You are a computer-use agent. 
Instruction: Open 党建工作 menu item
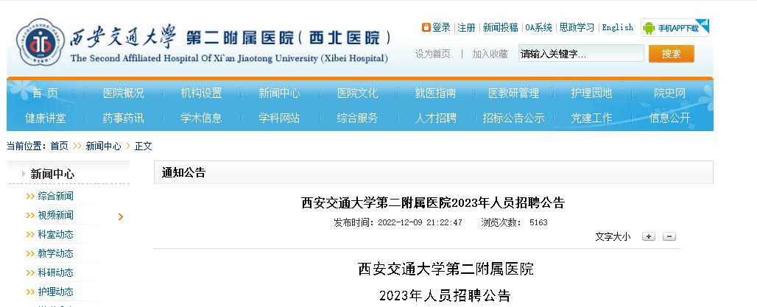591,118
